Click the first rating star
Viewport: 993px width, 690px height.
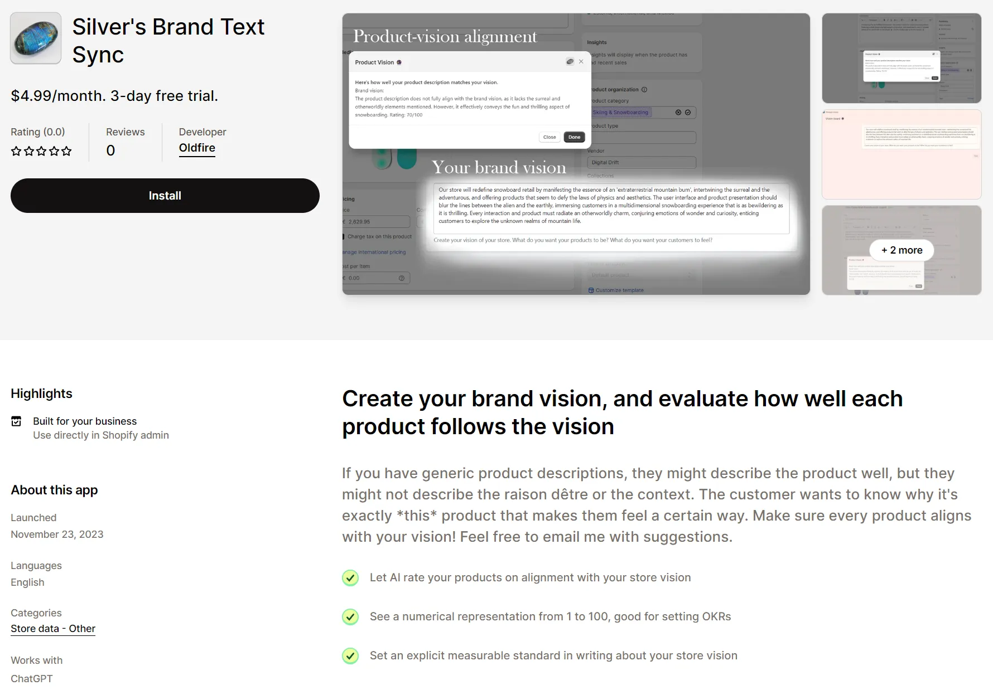coord(16,151)
